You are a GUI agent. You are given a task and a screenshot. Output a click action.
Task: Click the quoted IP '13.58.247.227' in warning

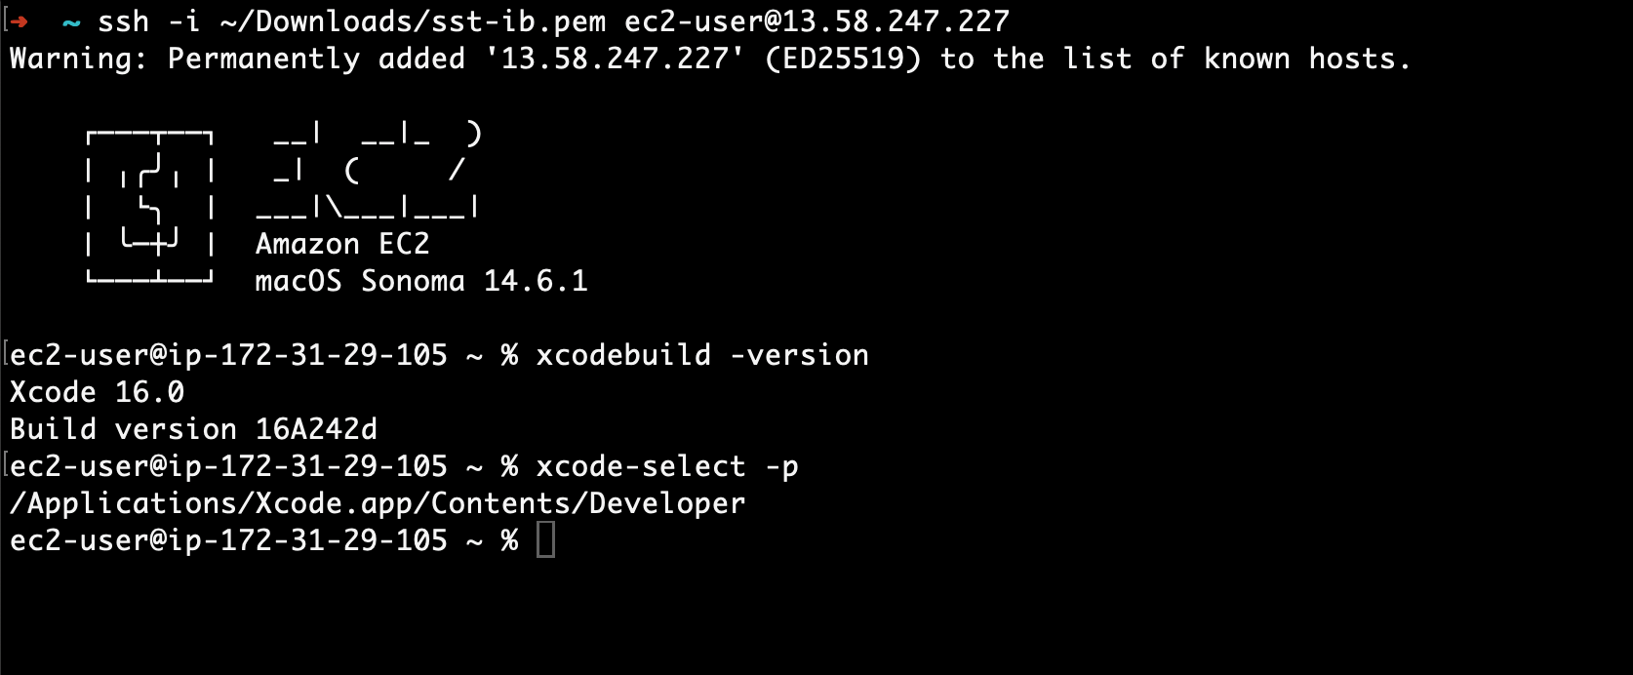615,59
